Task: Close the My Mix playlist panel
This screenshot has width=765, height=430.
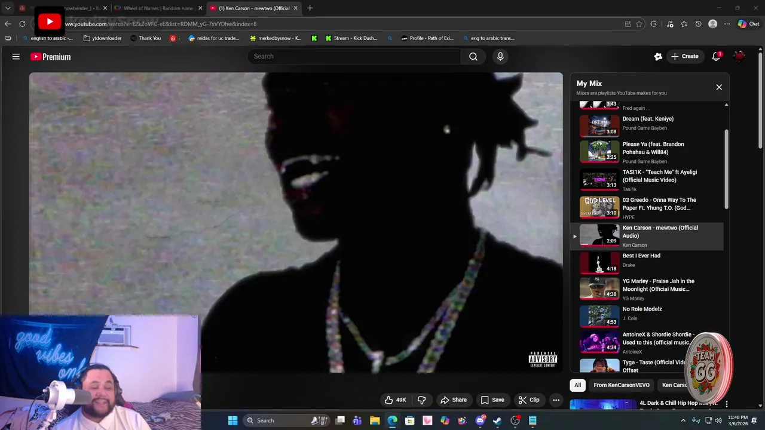Action: point(719,87)
